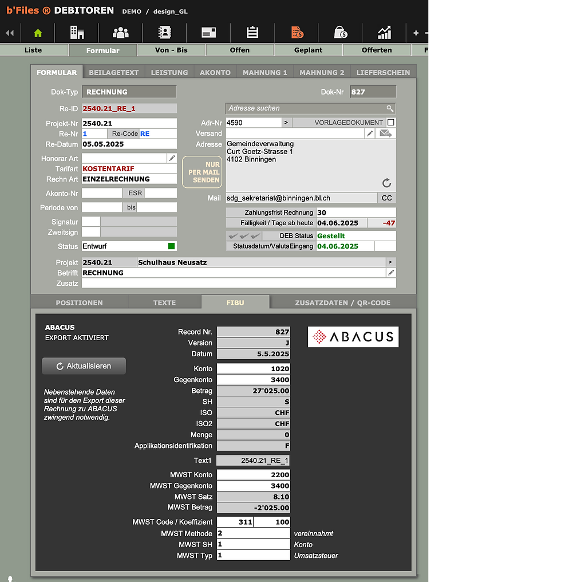Edit Honorar Art with pencil icon
The height and width of the screenshot is (582, 561).
click(172, 158)
